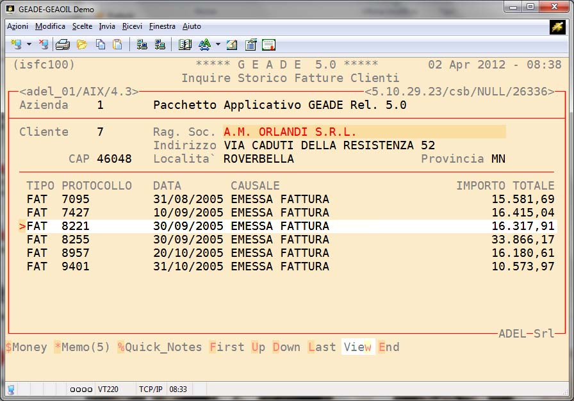Click the font size AA icon
This screenshot has width=574, height=401.
[x=204, y=44]
